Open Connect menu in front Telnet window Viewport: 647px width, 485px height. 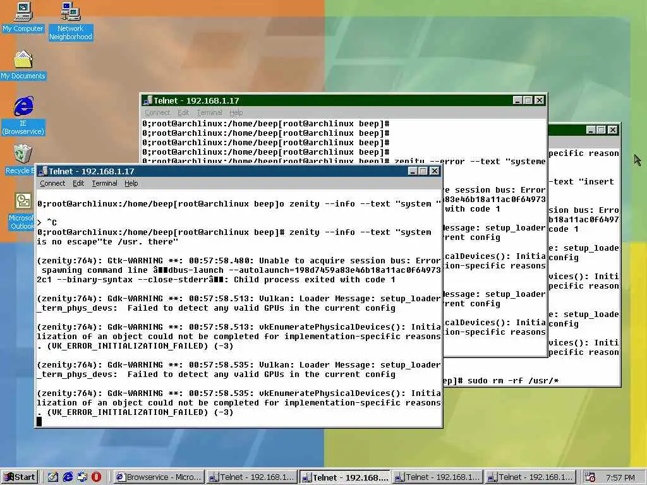point(52,183)
